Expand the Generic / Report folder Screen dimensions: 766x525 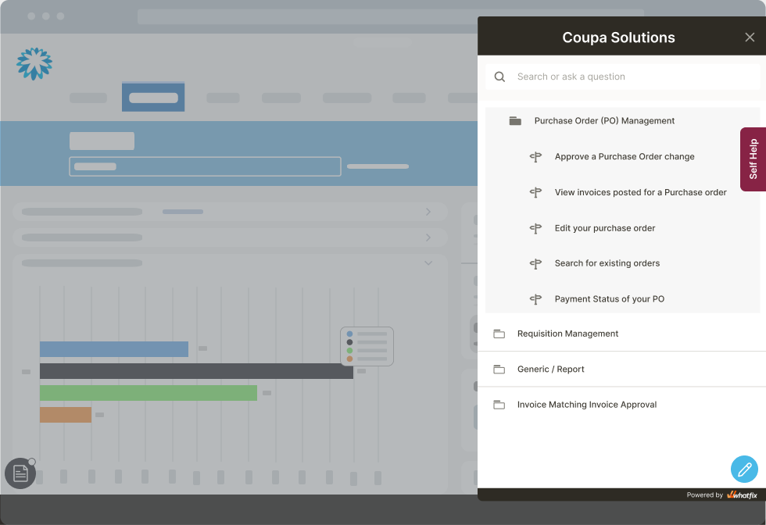pos(621,370)
